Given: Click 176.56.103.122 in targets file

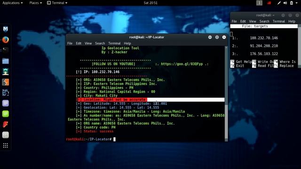Looking at the screenshot, I should click(x=264, y=54).
